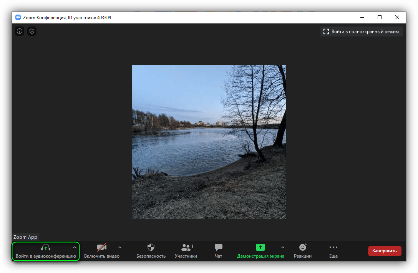Join audio via Войти в аудиоконференцию
Image resolution: width=418 pixels, height=273 pixels.
pos(46,251)
